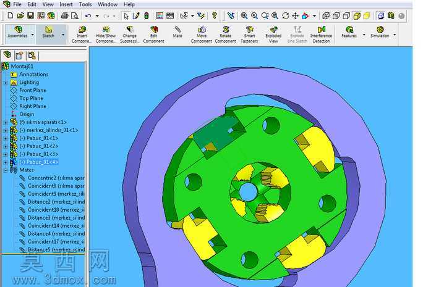Click the Equations sigma icon
The width and height of the screenshot is (423, 287).
coord(184,15)
